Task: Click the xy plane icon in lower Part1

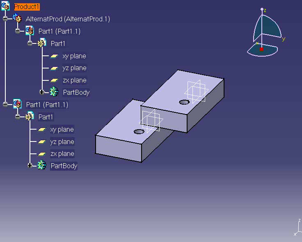Action: click(42, 129)
